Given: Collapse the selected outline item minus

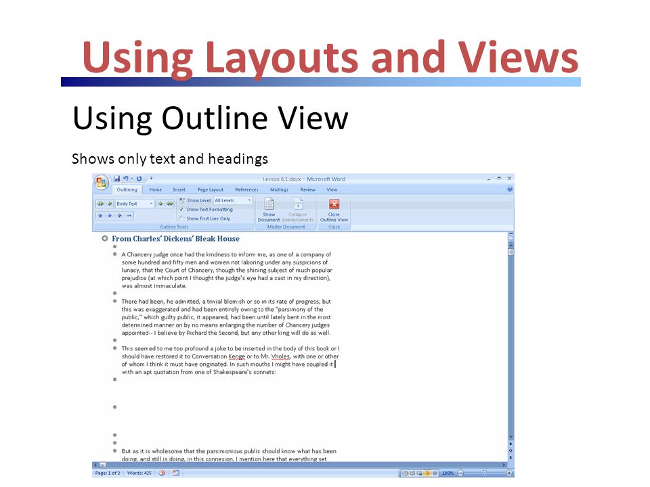Looking at the screenshot, I should (129, 216).
